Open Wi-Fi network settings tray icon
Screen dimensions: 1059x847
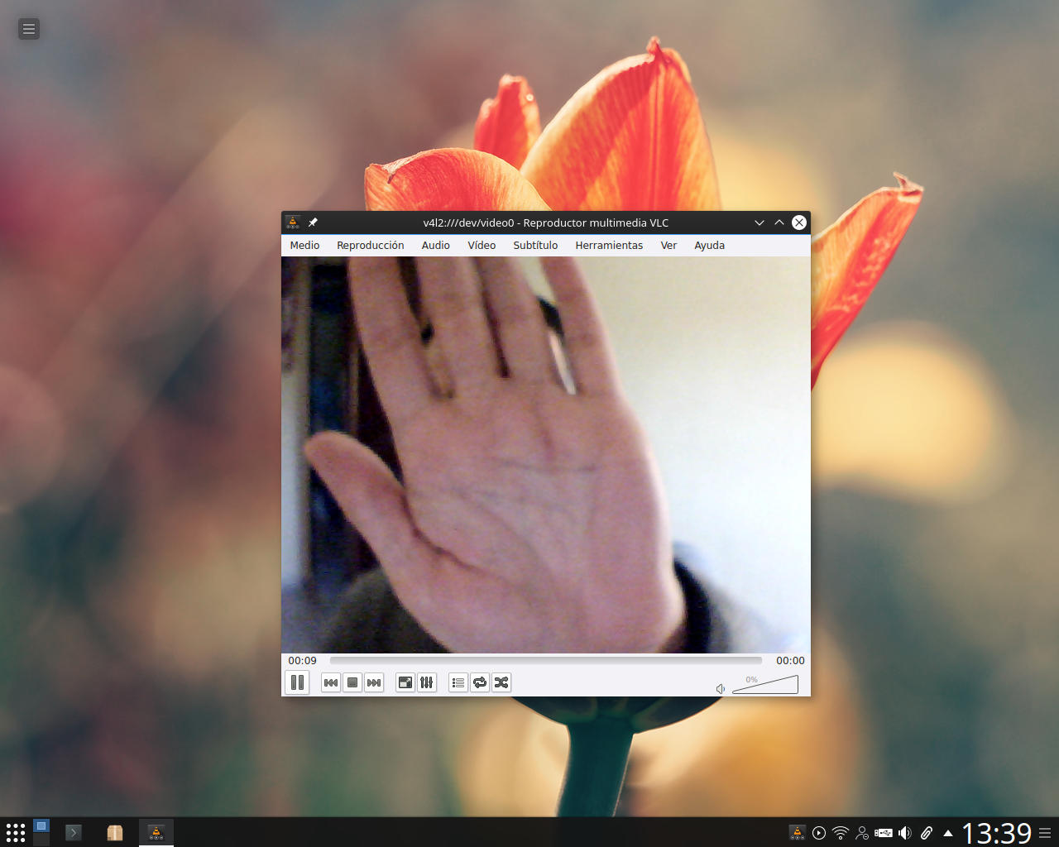pos(841,833)
